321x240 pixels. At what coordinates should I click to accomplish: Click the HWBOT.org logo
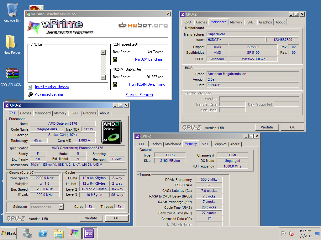pos(143,25)
